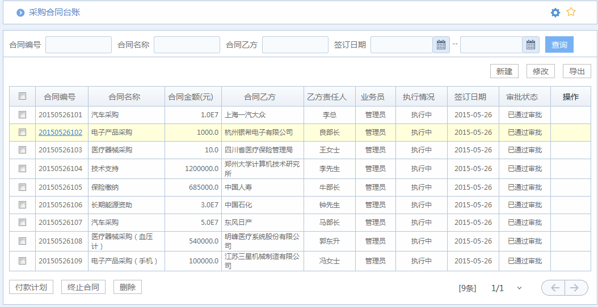Click the favorite star icon
Screen dimensions: 598x307
[x=571, y=12]
